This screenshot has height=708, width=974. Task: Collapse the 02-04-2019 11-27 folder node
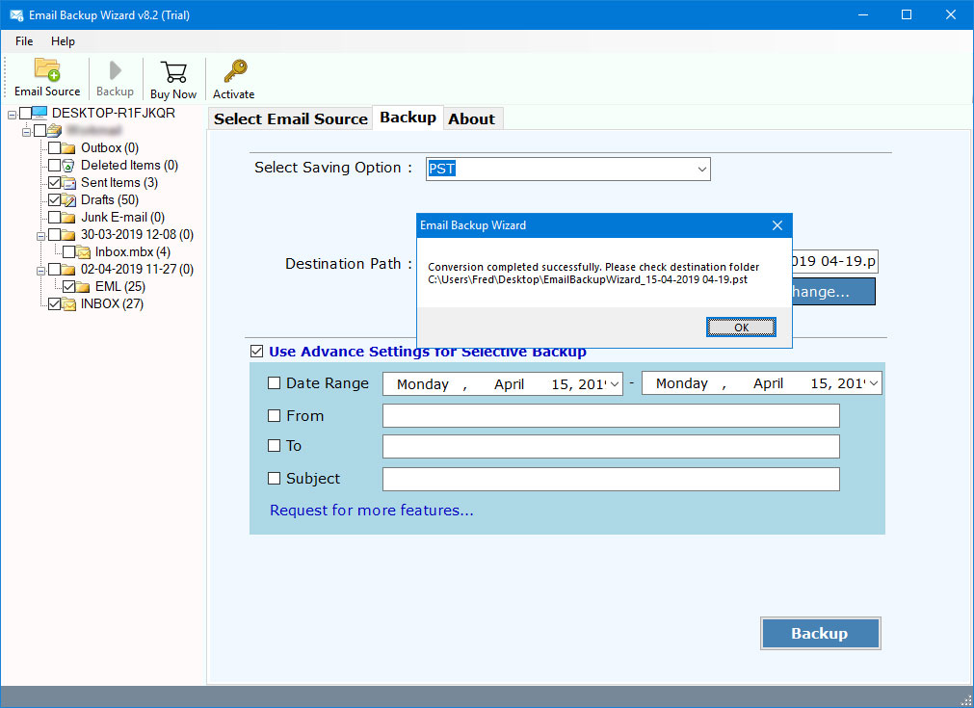(40, 272)
